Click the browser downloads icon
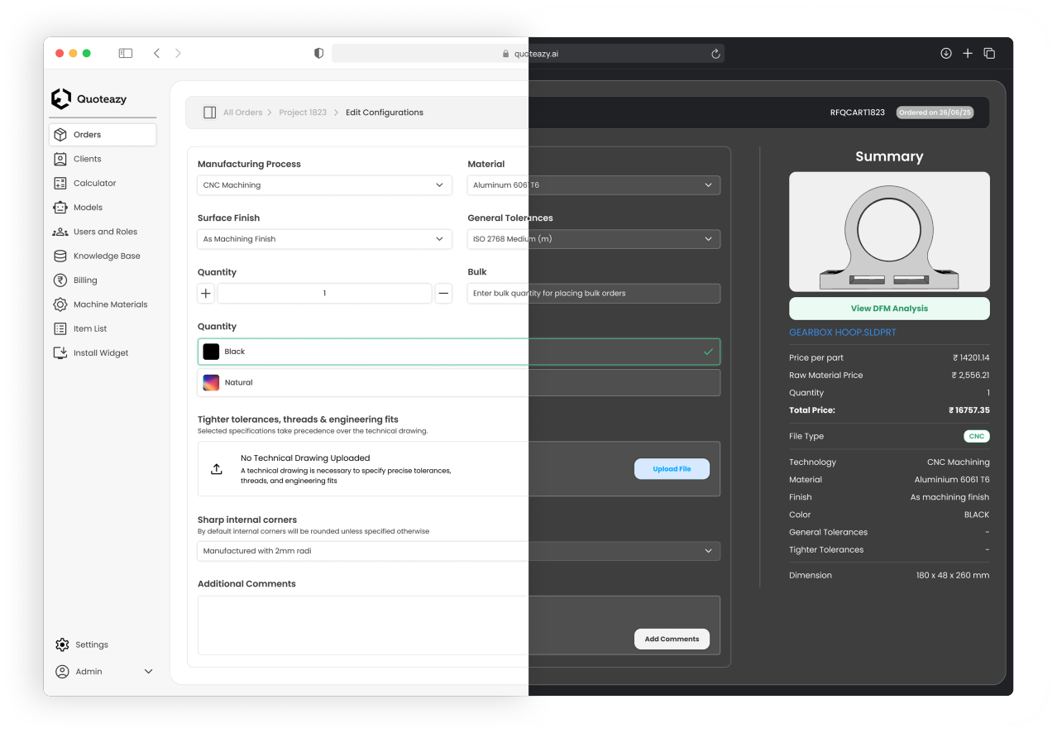The height and width of the screenshot is (733, 1057). [x=946, y=54]
